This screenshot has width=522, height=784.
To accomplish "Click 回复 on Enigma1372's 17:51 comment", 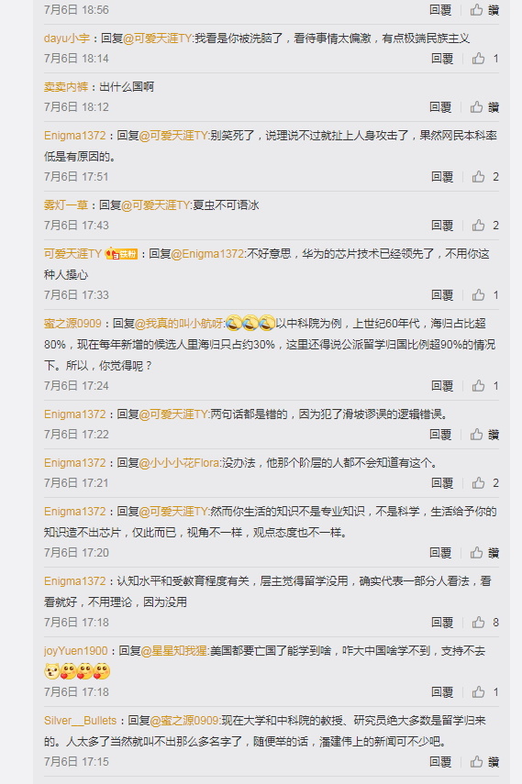I will pos(442,177).
